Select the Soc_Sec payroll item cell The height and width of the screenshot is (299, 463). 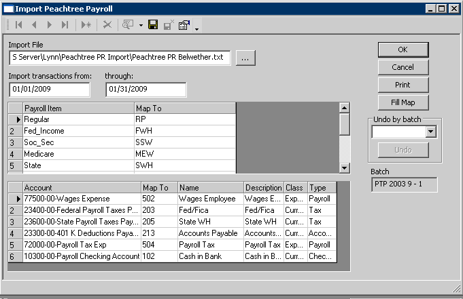(79, 142)
